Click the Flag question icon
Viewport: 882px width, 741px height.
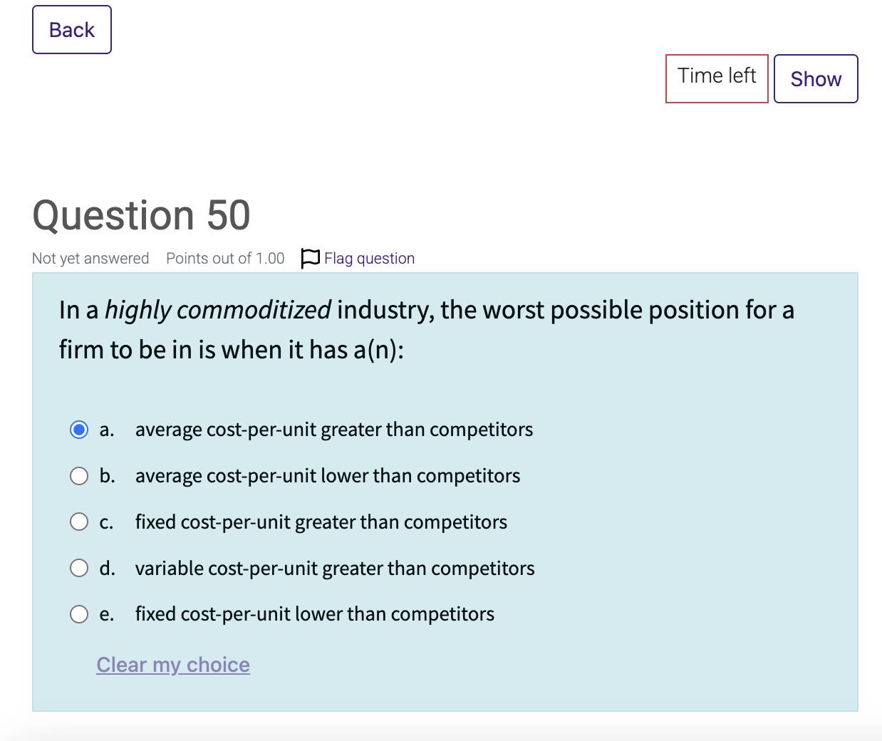pos(310,258)
